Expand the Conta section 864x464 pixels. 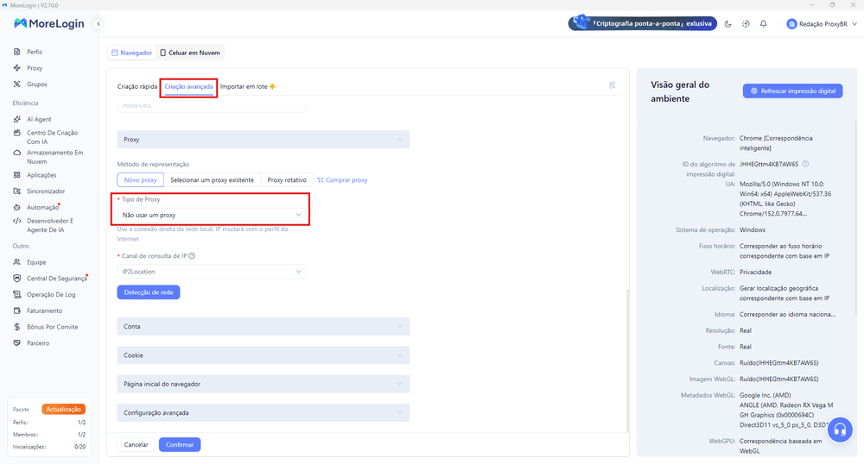point(263,327)
